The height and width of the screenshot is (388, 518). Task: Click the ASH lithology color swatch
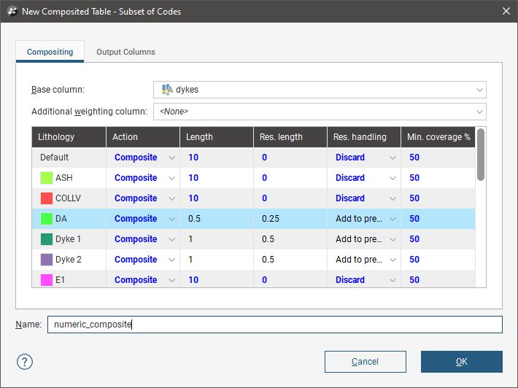point(47,178)
